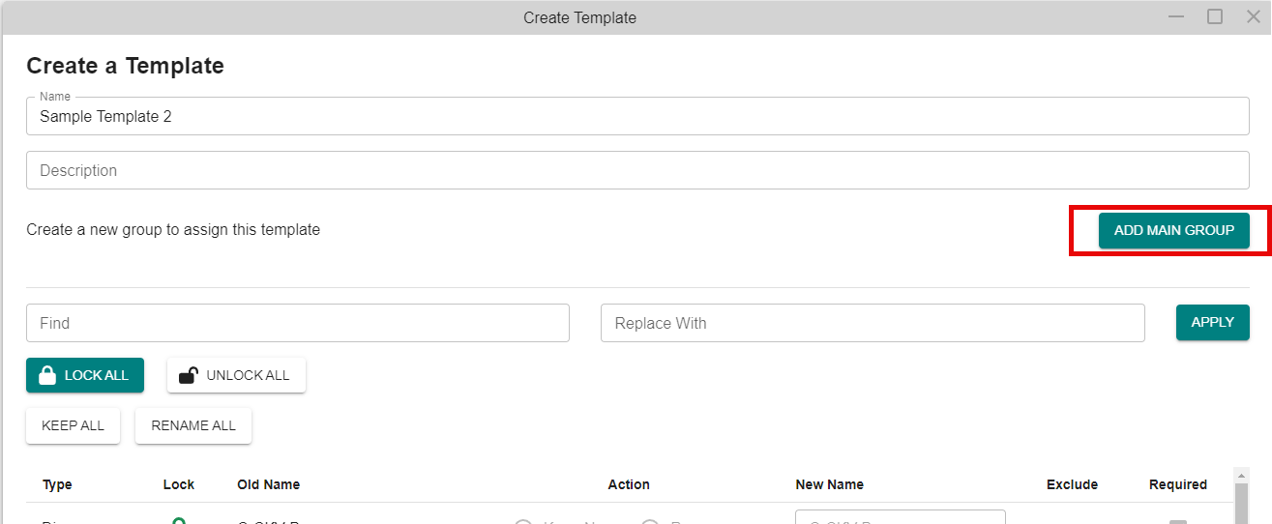This screenshot has height=524, width=1272.
Task: Click the New Name input in first row
Action: coord(901,517)
